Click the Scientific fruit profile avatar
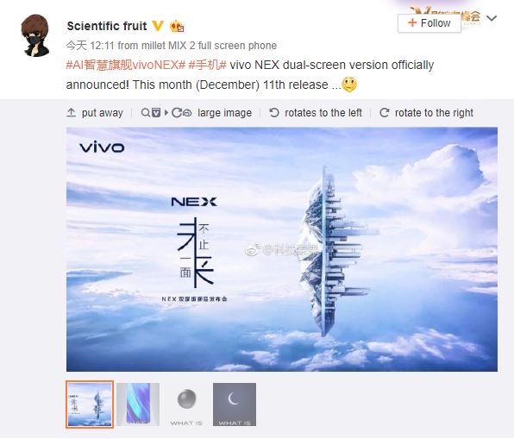 coord(35,35)
